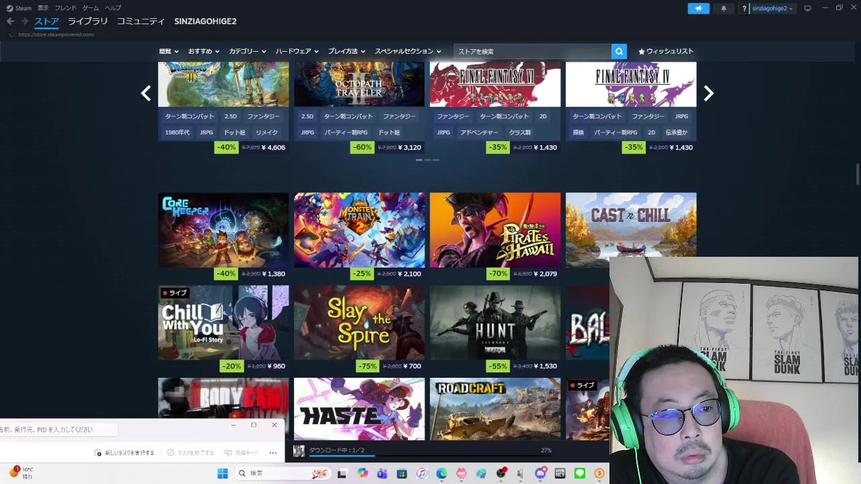Open Discord taskbar icon
Viewport: 861px width, 484px height.
pyautogui.click(x=540, y=473)
